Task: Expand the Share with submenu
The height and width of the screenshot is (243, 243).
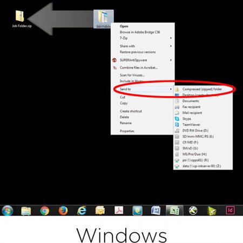Action: coord(143,46)
